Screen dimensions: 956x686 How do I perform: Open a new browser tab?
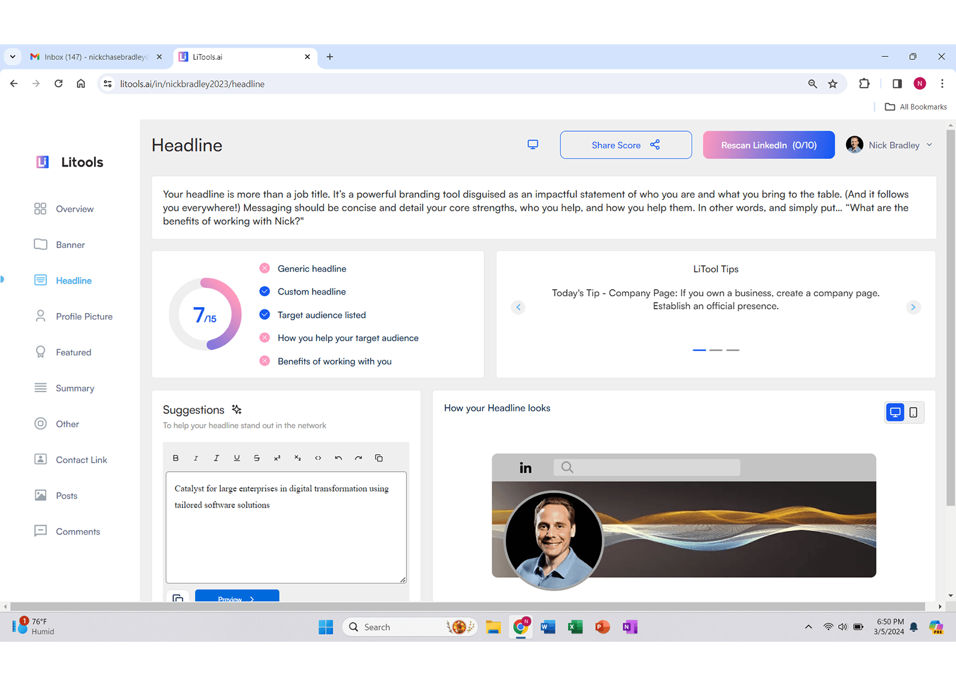pos(330,57)
